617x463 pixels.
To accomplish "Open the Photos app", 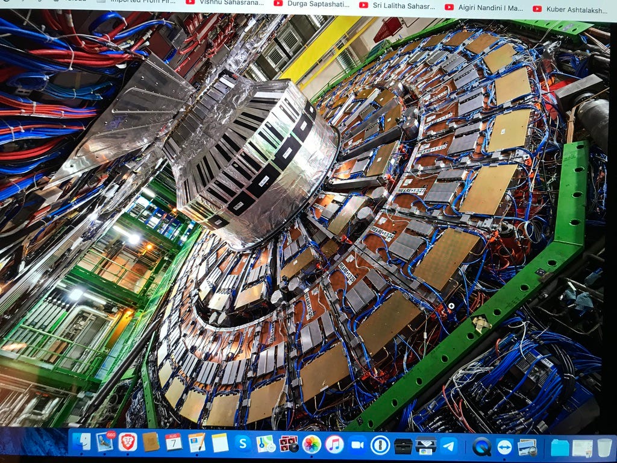I will click(x=312, y=444).
